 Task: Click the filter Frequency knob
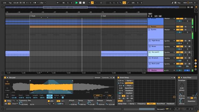tap(21, 104)
